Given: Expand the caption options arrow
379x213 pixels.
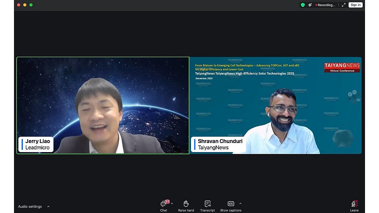Looking at the screenshot, I should (x=240, y=204).
